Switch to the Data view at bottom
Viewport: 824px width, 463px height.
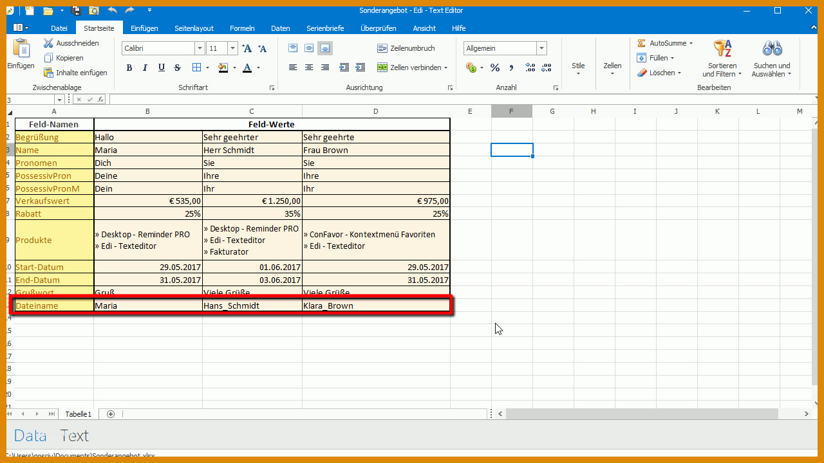coord(30,435)
